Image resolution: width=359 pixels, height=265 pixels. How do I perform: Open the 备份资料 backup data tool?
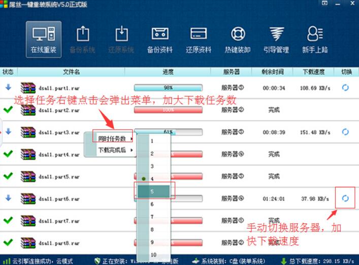160,39
